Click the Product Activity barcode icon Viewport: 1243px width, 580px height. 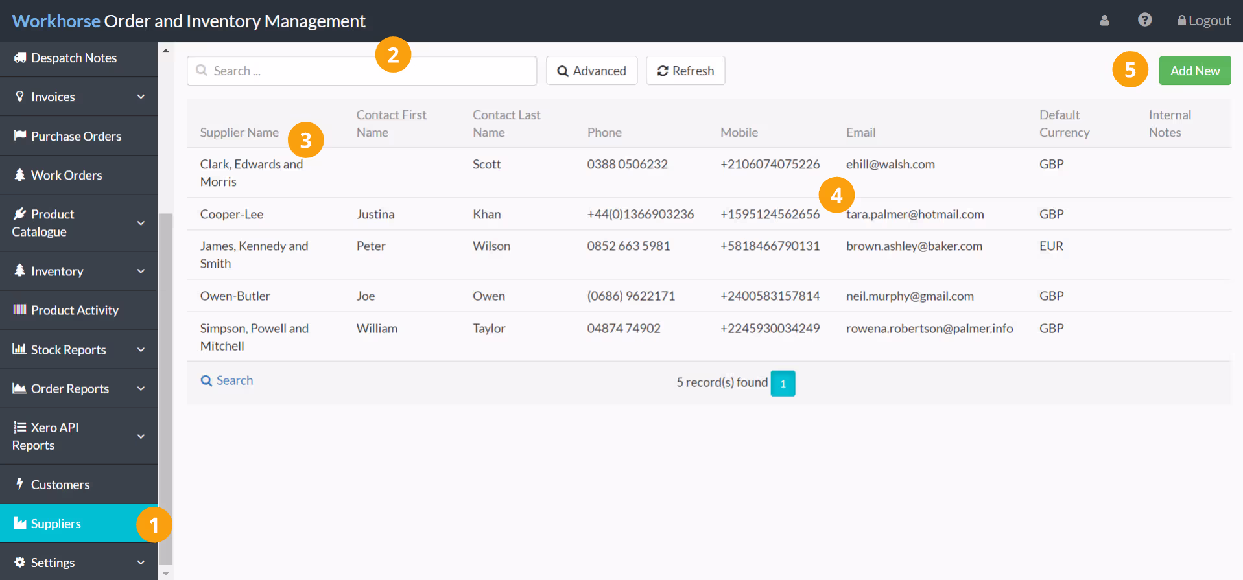pos(20,310)
